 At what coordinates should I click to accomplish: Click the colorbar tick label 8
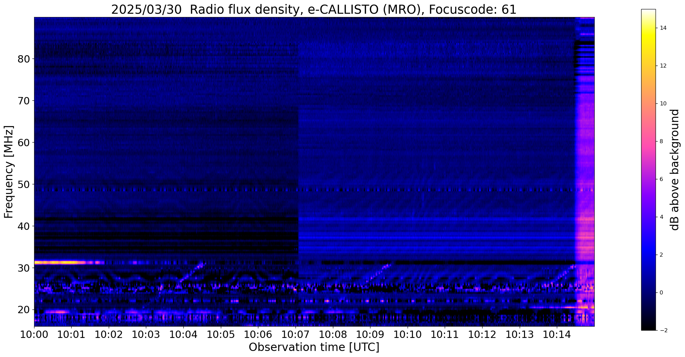(x=661, y=142)
